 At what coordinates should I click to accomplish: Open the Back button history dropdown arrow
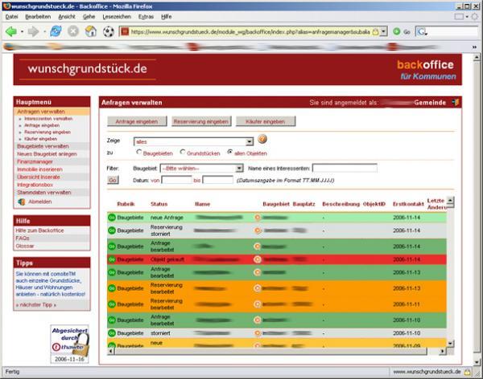[x=22, y=31]
